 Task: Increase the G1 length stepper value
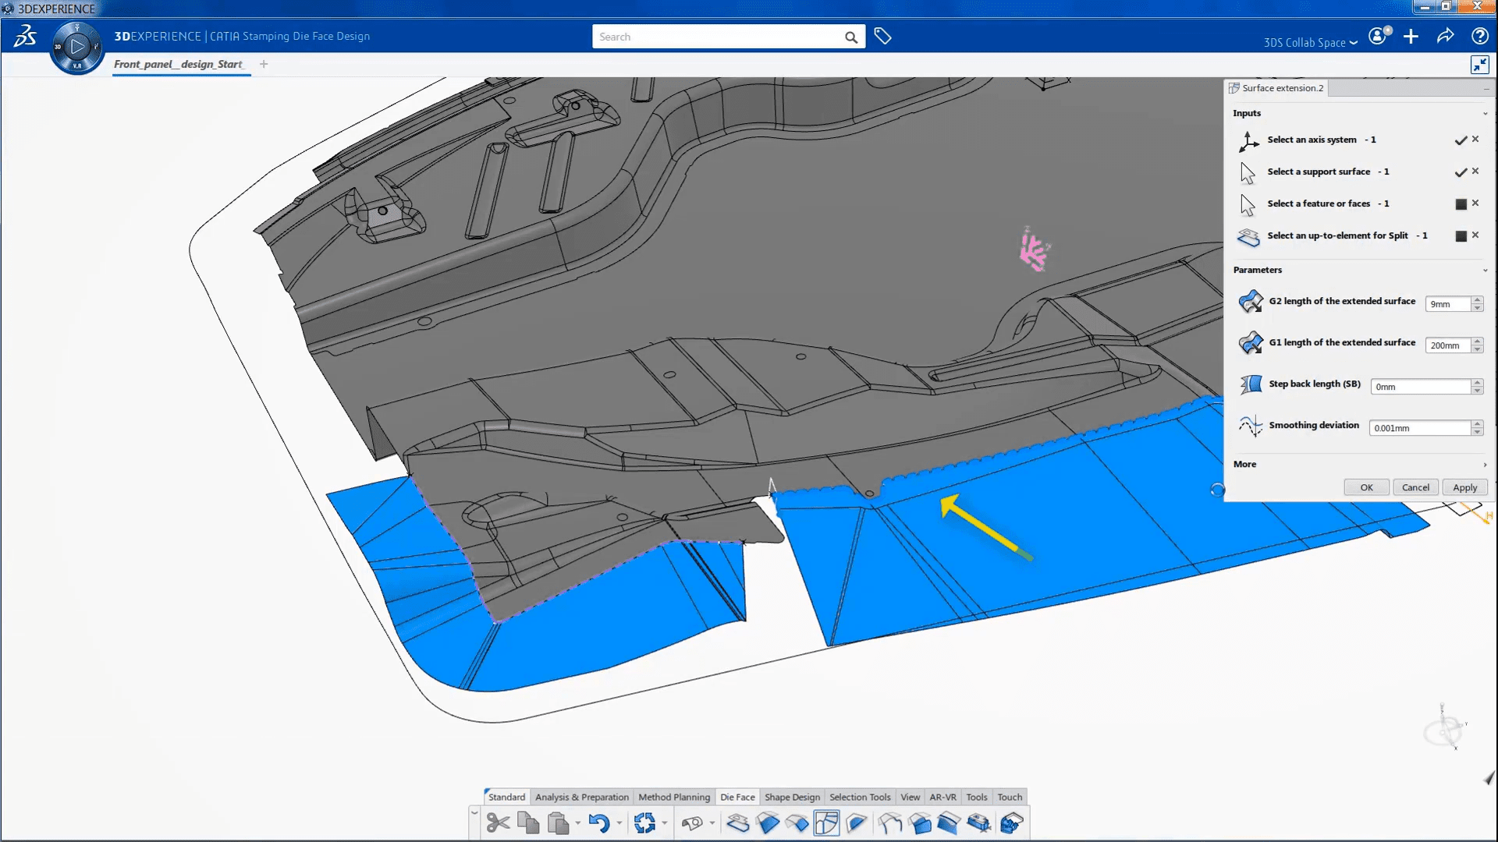pyautogui.click(x=1477, y=341)
